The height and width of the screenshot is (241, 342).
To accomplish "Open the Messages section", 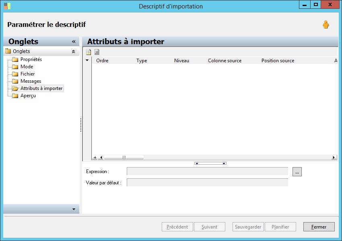I will pos(31,81).
